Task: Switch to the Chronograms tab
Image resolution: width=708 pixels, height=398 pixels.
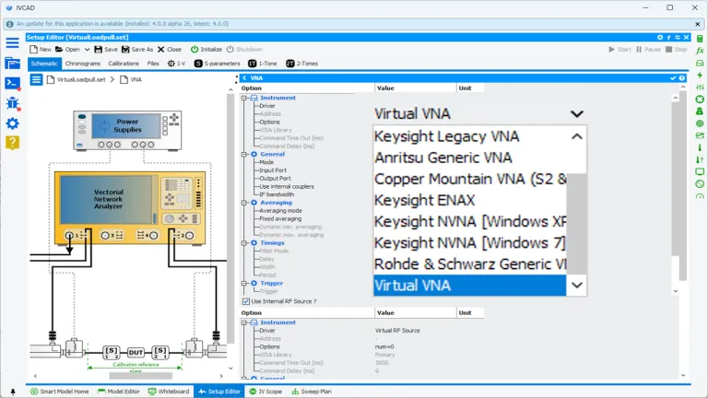Action: click(83, 64)
